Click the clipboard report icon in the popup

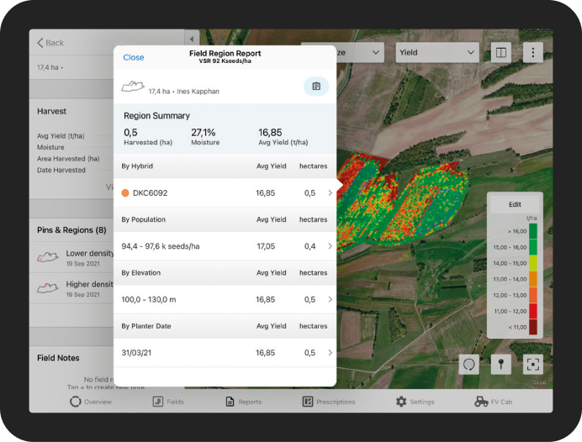316,86
